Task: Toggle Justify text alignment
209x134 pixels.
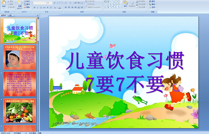Action: (x=76, y=7)
